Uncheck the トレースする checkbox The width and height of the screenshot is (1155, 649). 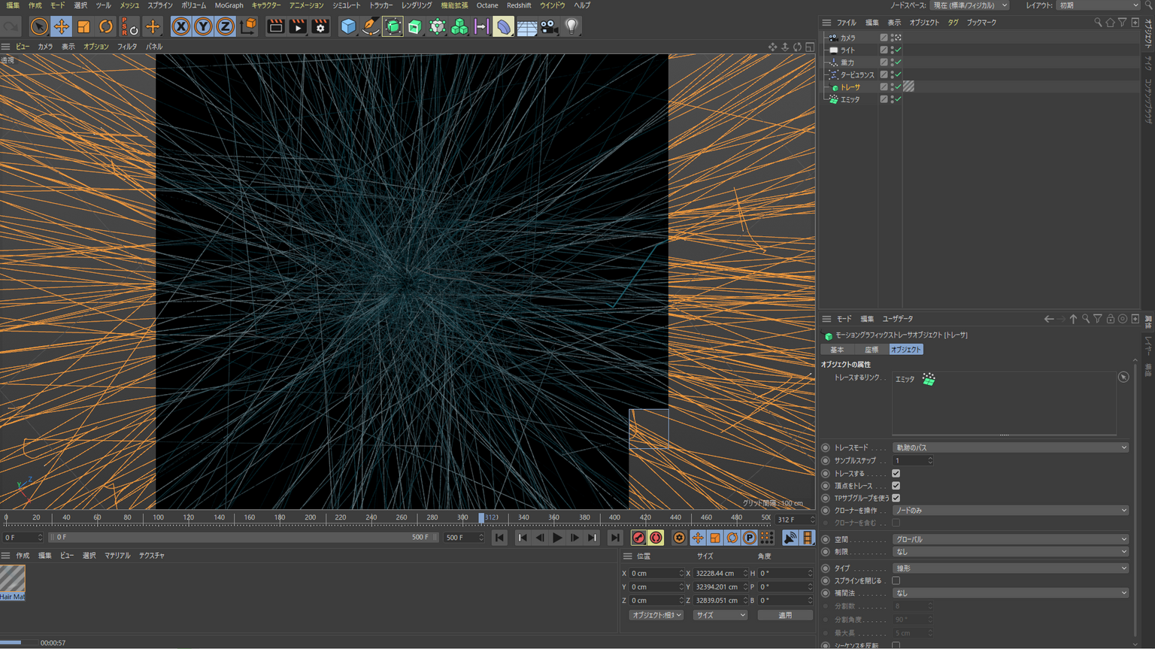click(x=896, y=474)
